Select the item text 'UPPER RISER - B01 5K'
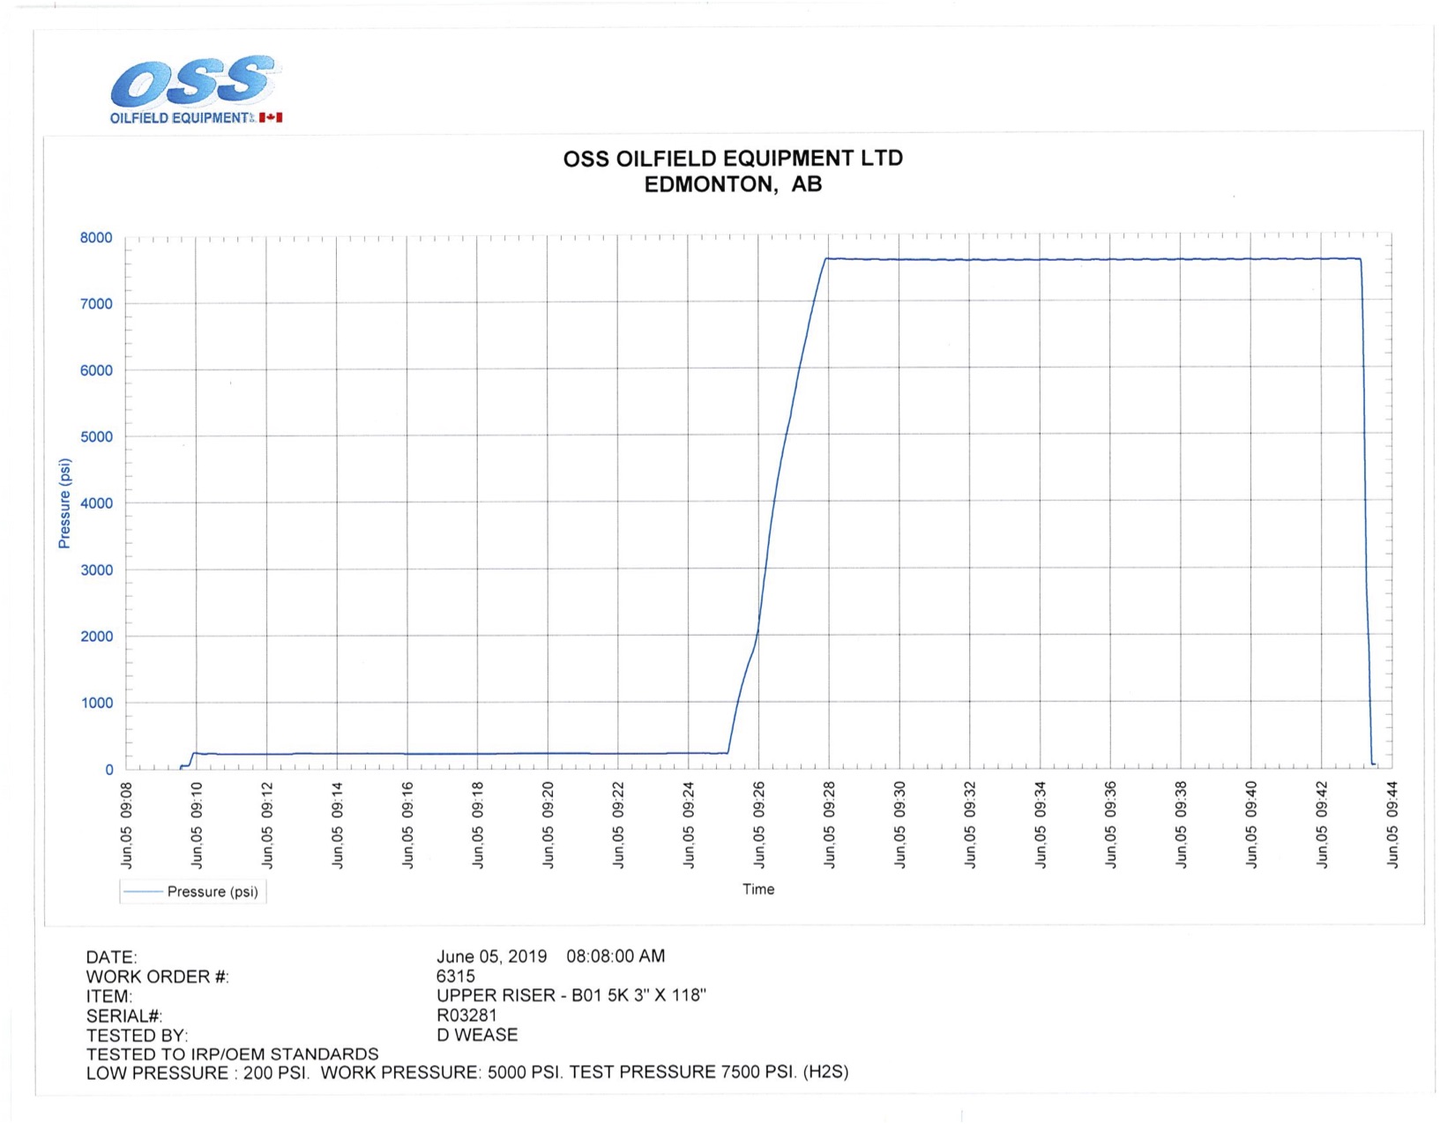Viewport: 1455px width, 1124px height. (x=533, y=996)
